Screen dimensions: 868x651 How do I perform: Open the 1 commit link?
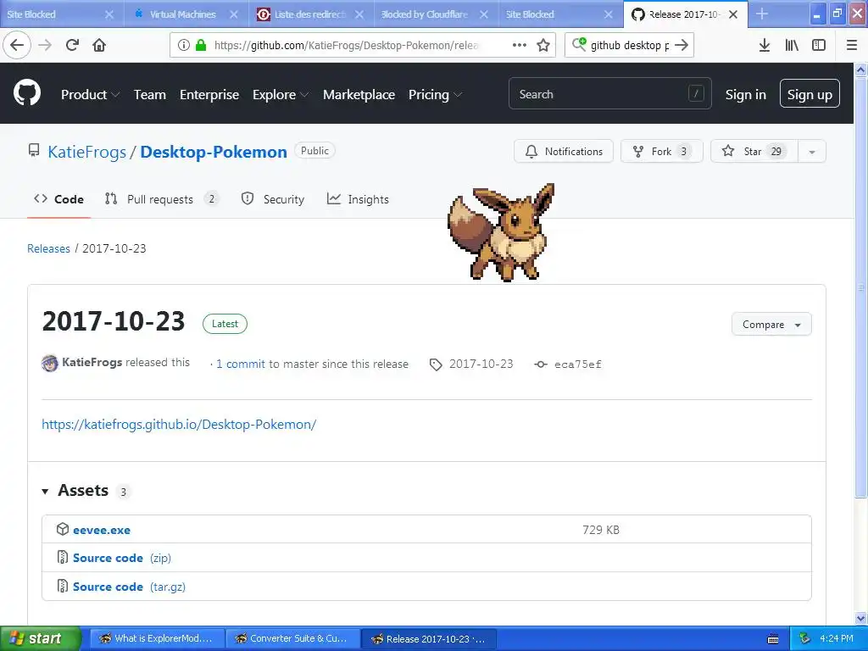240,364
